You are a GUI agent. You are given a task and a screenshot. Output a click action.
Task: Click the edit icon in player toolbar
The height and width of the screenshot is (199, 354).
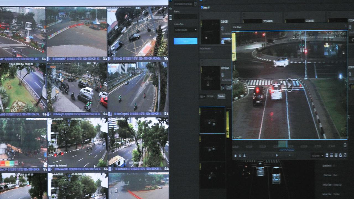(x=340, y=155)
